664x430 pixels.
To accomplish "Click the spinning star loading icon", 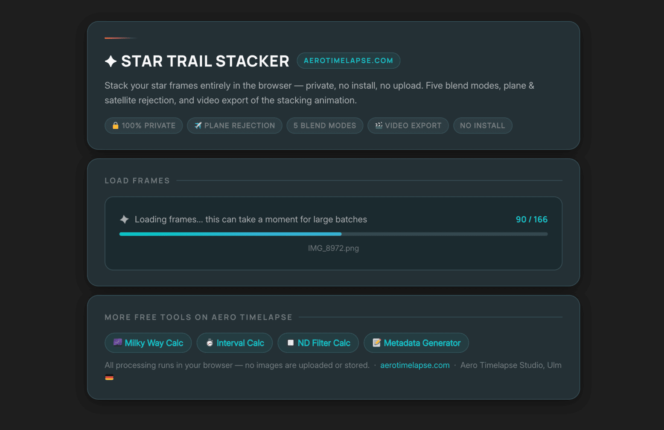I will point(124,219).
